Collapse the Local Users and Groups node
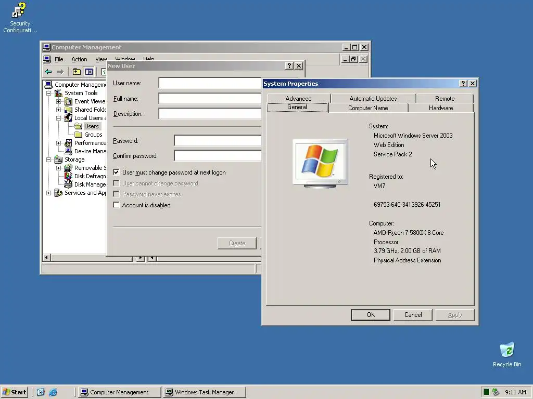Screen dimensions: 533x399 click(x=58, y=118)
